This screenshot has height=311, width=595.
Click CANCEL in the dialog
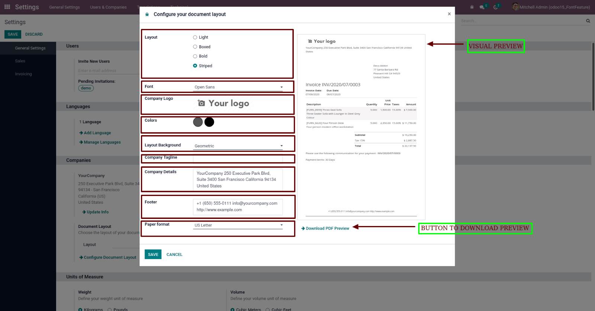(x=174, y=255)
